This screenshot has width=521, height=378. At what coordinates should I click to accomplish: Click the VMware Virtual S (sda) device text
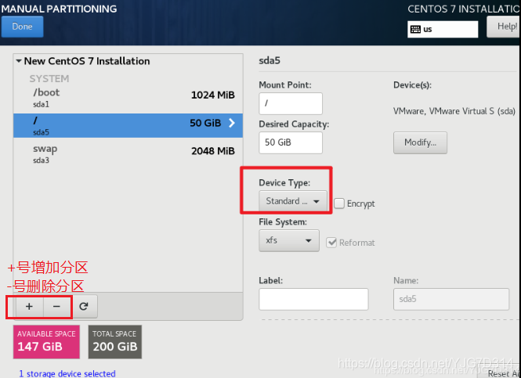click(x=454, y=111)
